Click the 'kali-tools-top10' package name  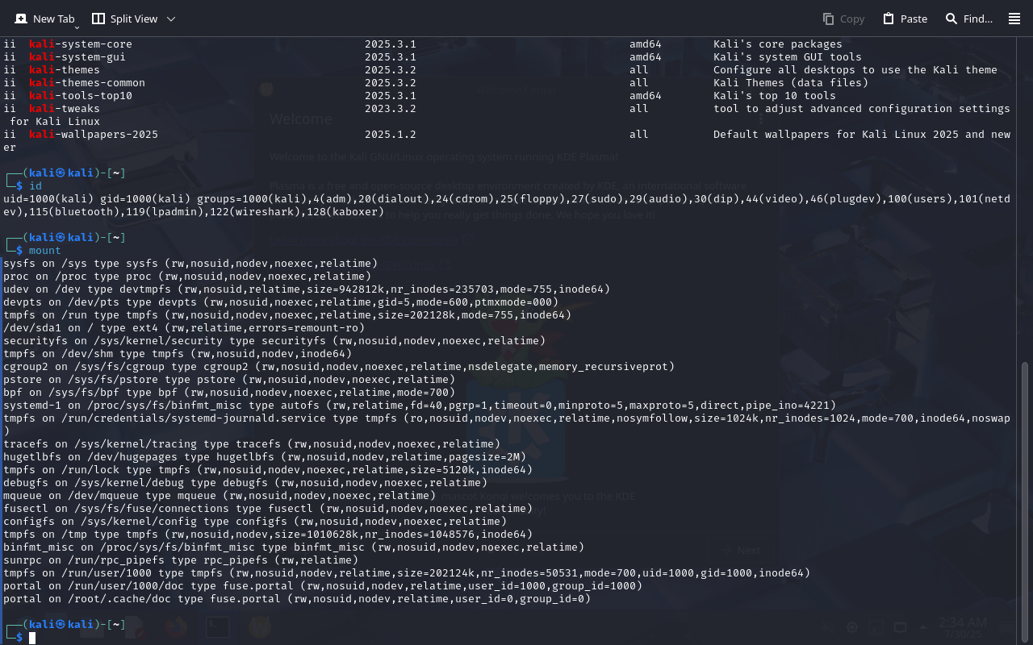pyautogui.click(x=81, y=96)
